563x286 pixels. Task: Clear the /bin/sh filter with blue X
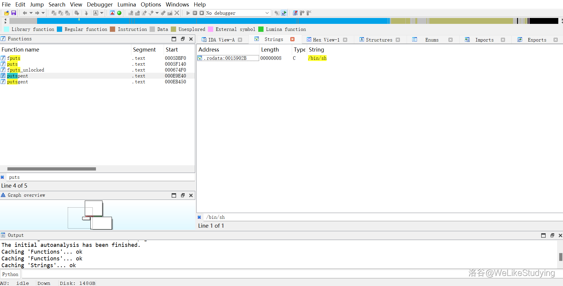[x=199, y=217]
